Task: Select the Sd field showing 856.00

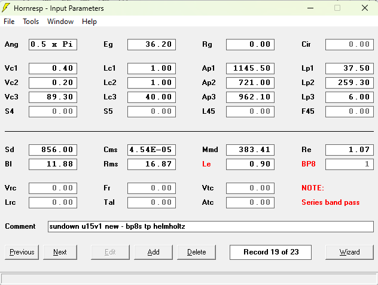Action: click(x=53, y=150)
